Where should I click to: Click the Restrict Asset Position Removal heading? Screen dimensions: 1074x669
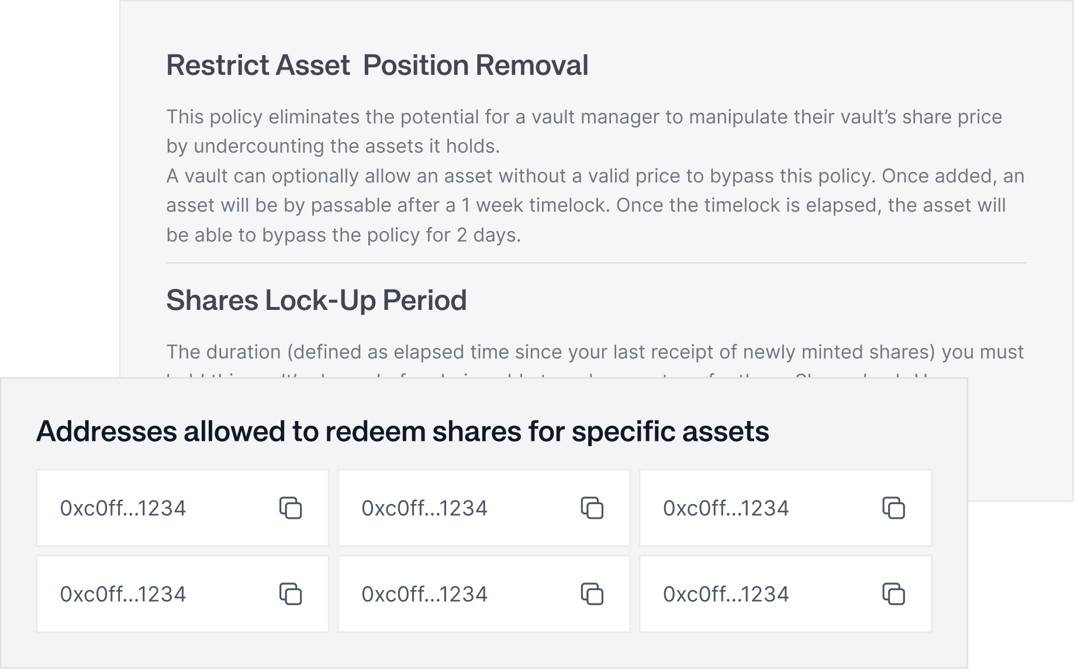tap(377, 65)
